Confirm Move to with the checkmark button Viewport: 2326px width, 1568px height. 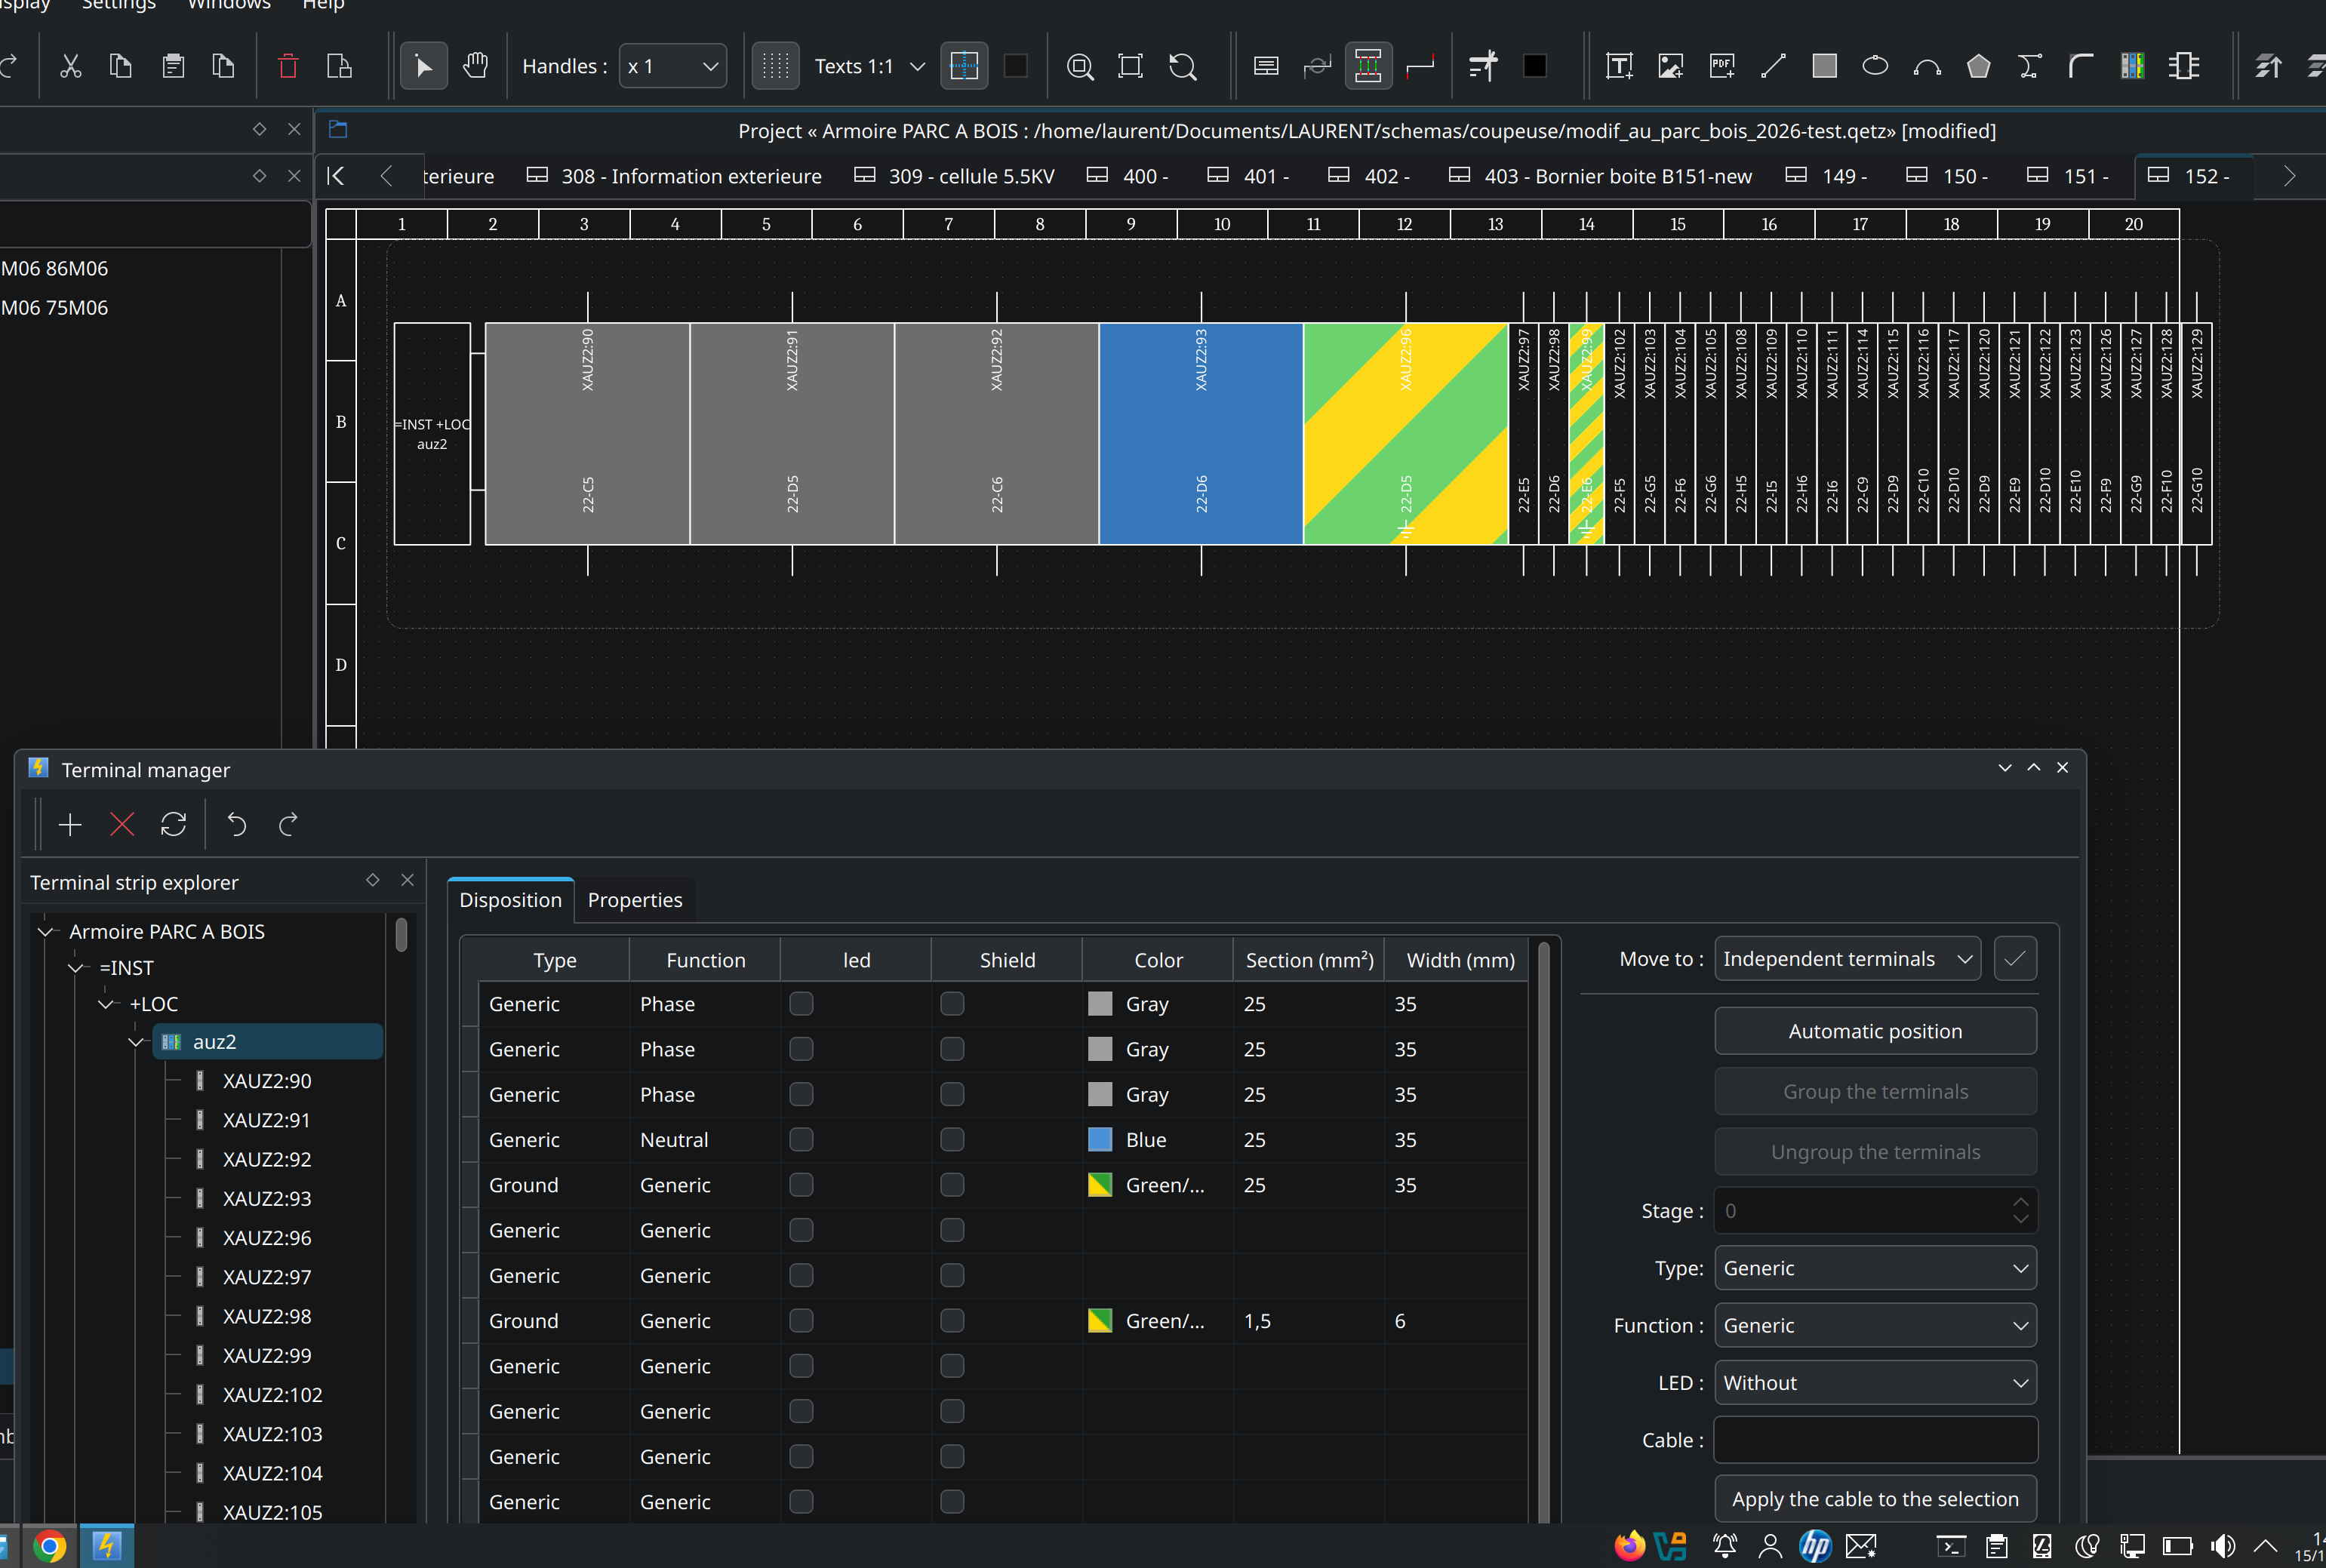(x=2015, y=959)
